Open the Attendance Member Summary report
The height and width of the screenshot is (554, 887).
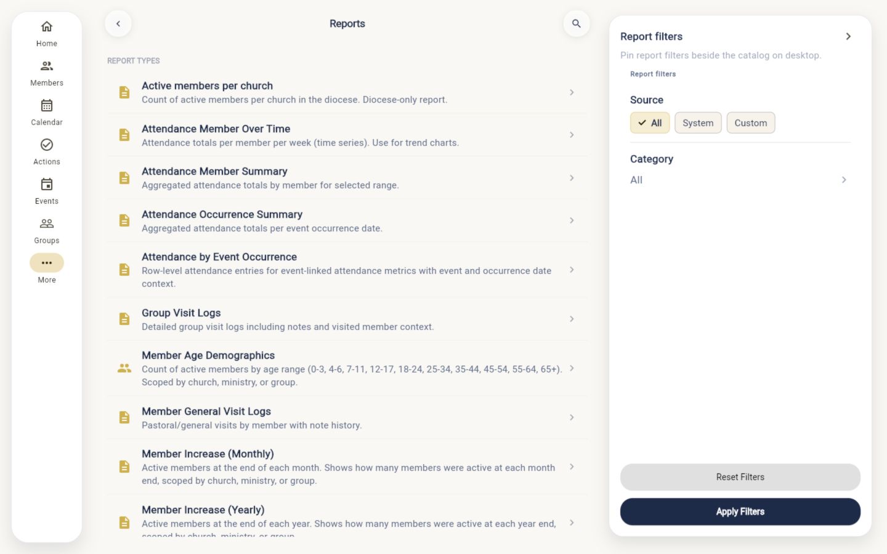pos(347,178)
